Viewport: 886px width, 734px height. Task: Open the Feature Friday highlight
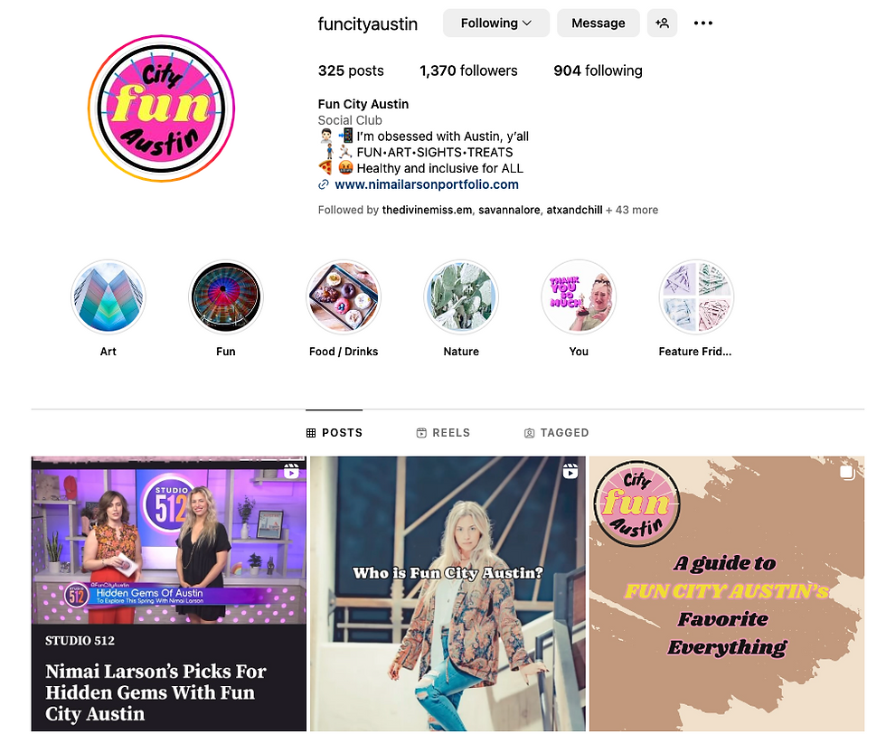(696, 296)
